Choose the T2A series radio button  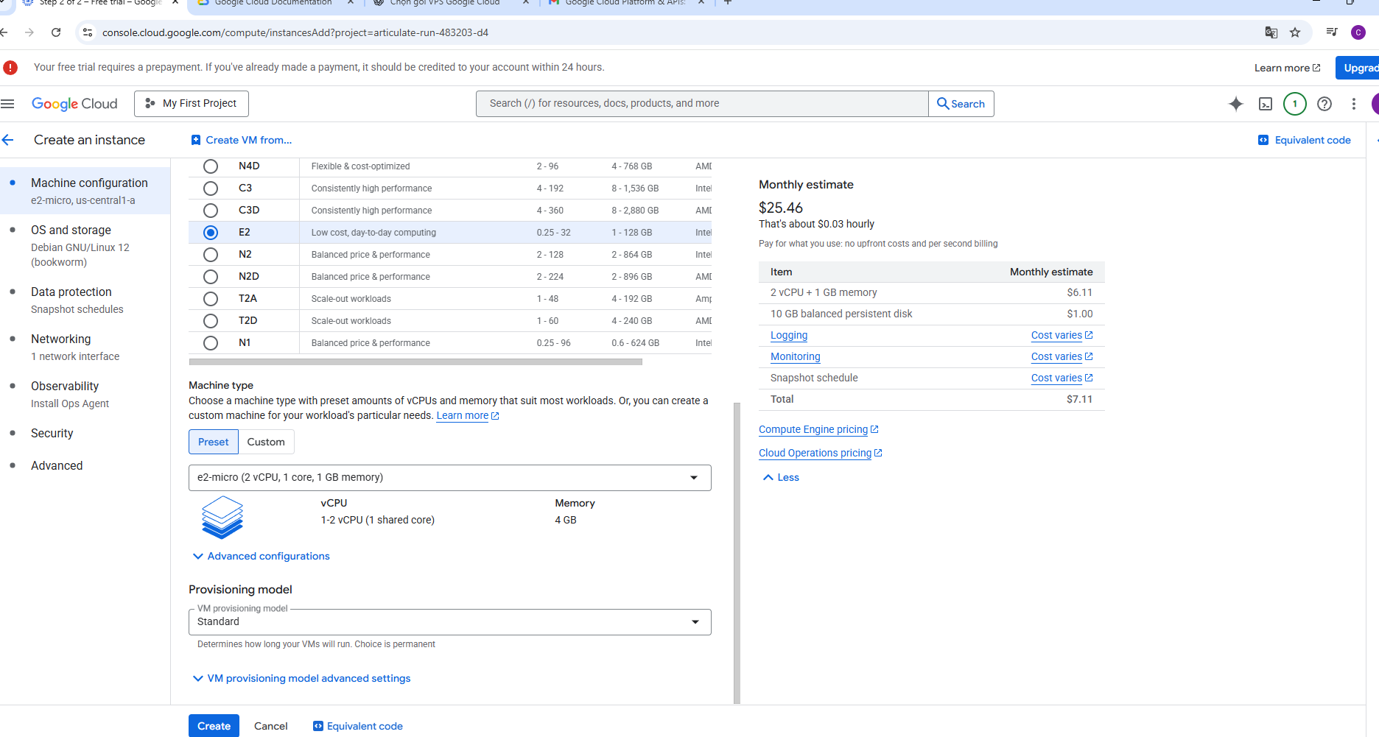(211, 299)
